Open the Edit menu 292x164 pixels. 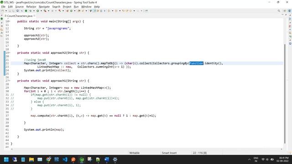click(x=10, y=7)
